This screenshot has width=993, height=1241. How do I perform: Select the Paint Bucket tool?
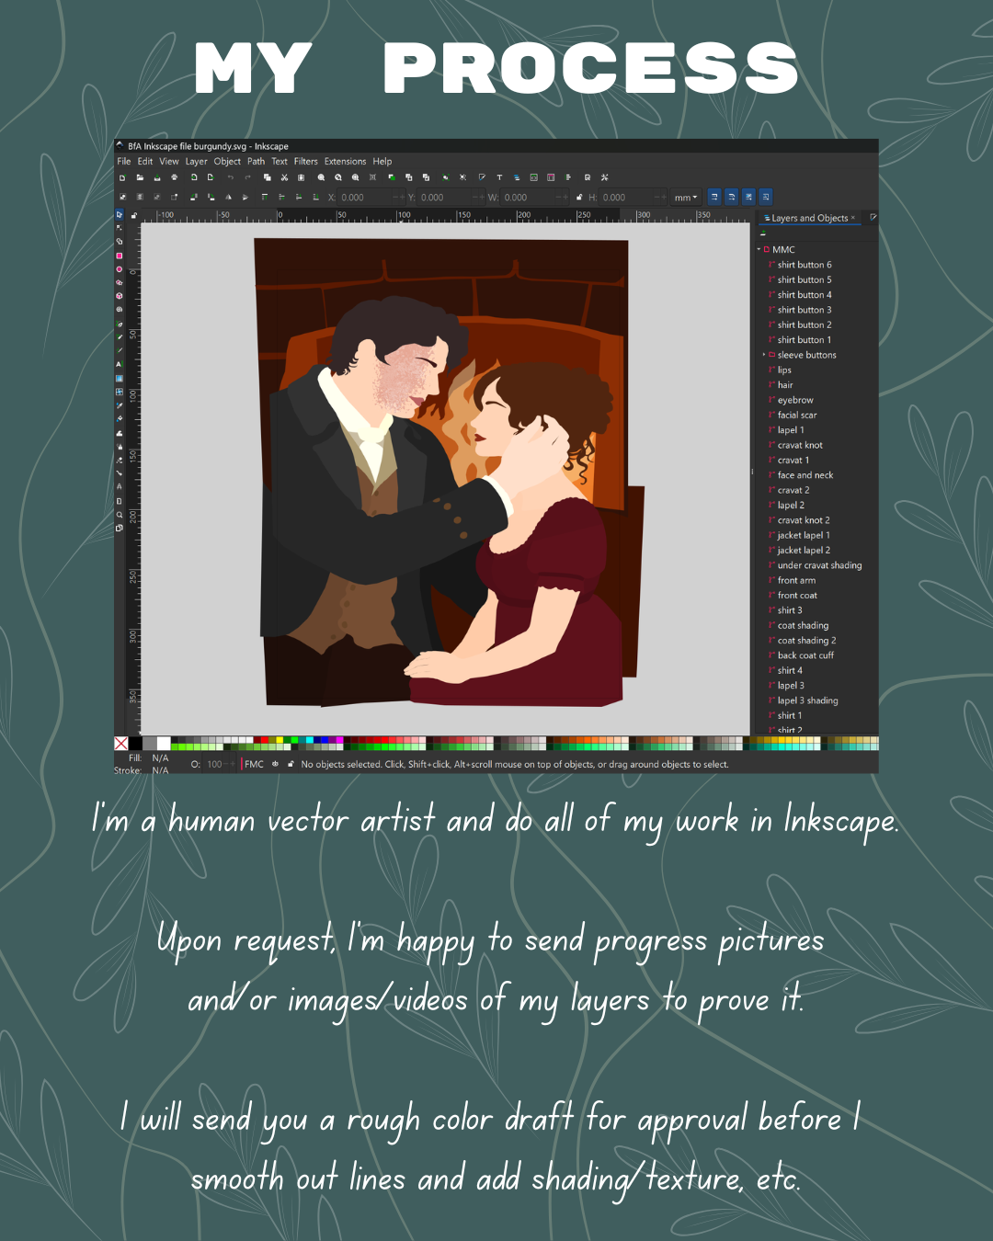[x=120, y=418]
